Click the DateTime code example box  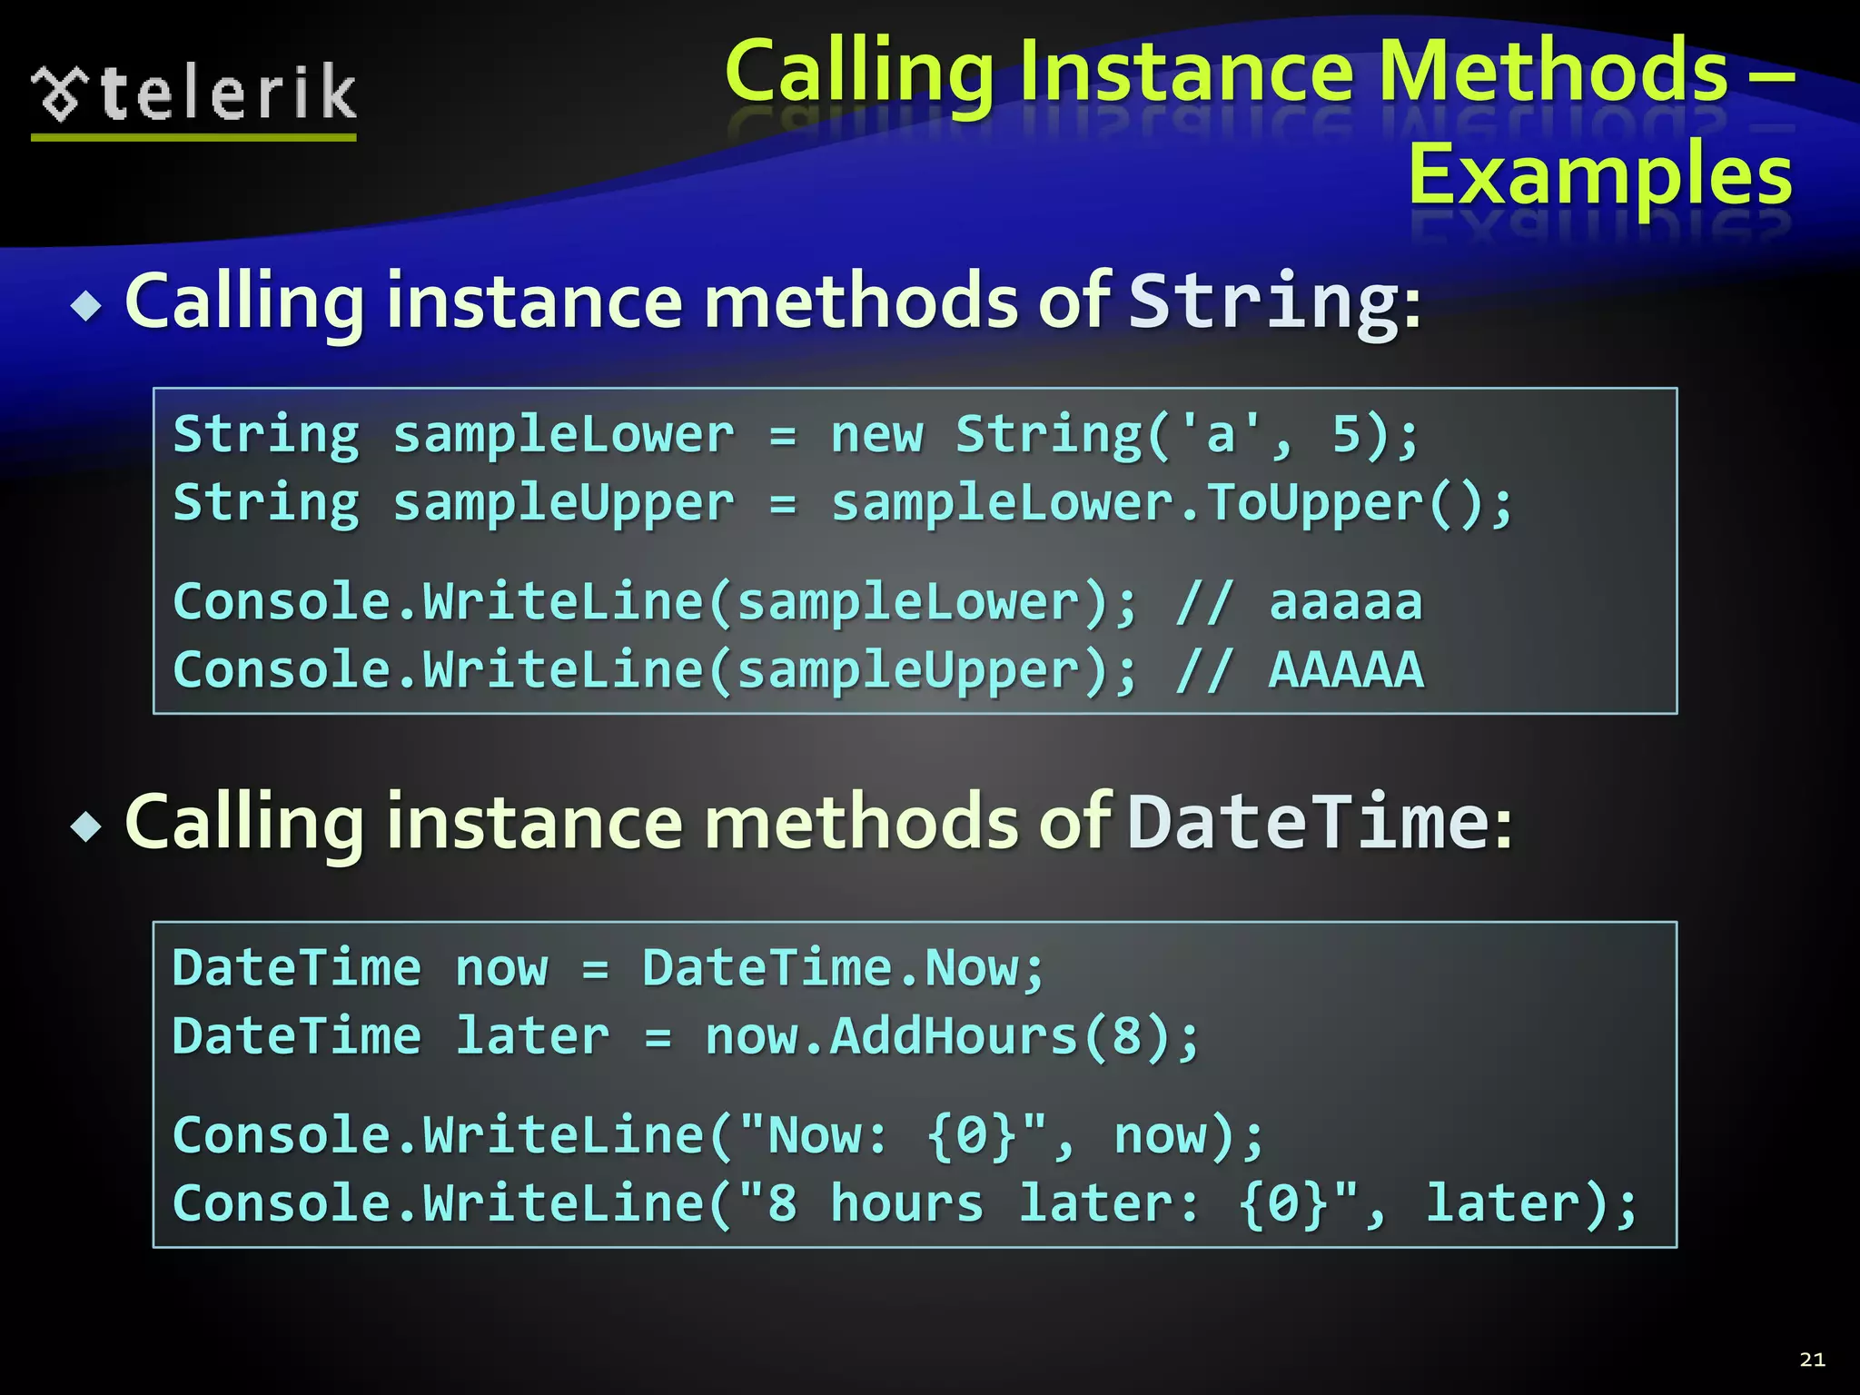[x=914, y=1084]
